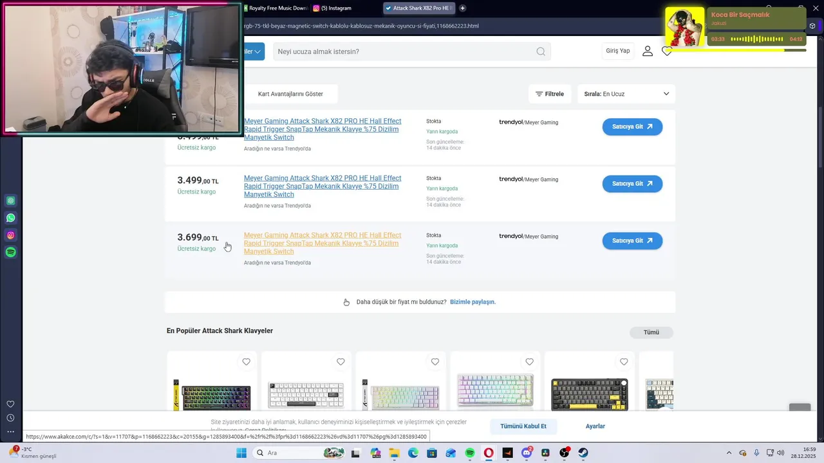824x463 pixels.
Task: Go to seller for the 3.699 TL offer
Action: (632, 241)
